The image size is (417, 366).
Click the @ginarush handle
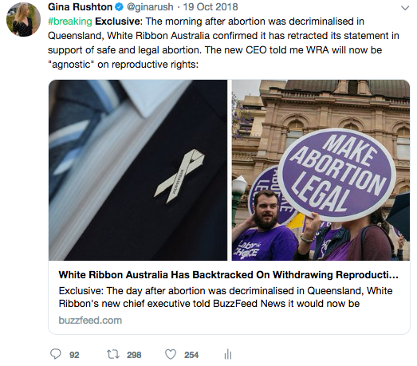click(150, 7)
